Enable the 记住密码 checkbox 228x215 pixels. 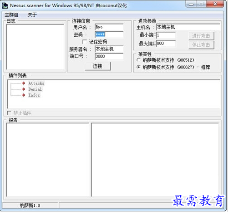point(85,42)
